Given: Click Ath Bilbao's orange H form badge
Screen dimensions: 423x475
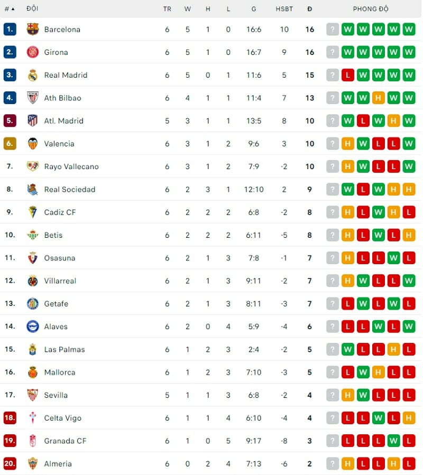Looking at the screenshot, I should (378, 98).
